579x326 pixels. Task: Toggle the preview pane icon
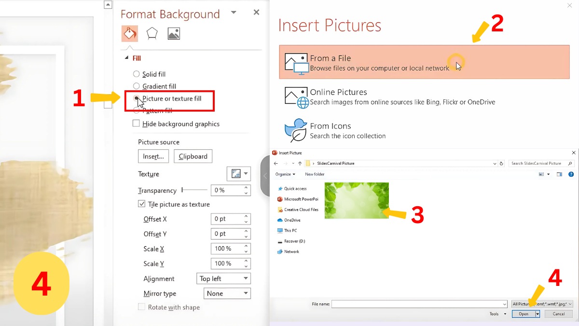(x=560, y=174)
